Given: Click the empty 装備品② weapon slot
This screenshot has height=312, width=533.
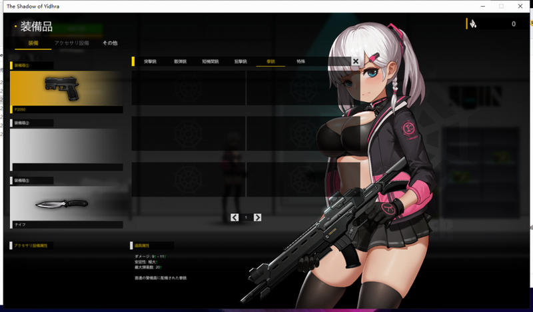Looking at the screenshot, I should 66,145.
